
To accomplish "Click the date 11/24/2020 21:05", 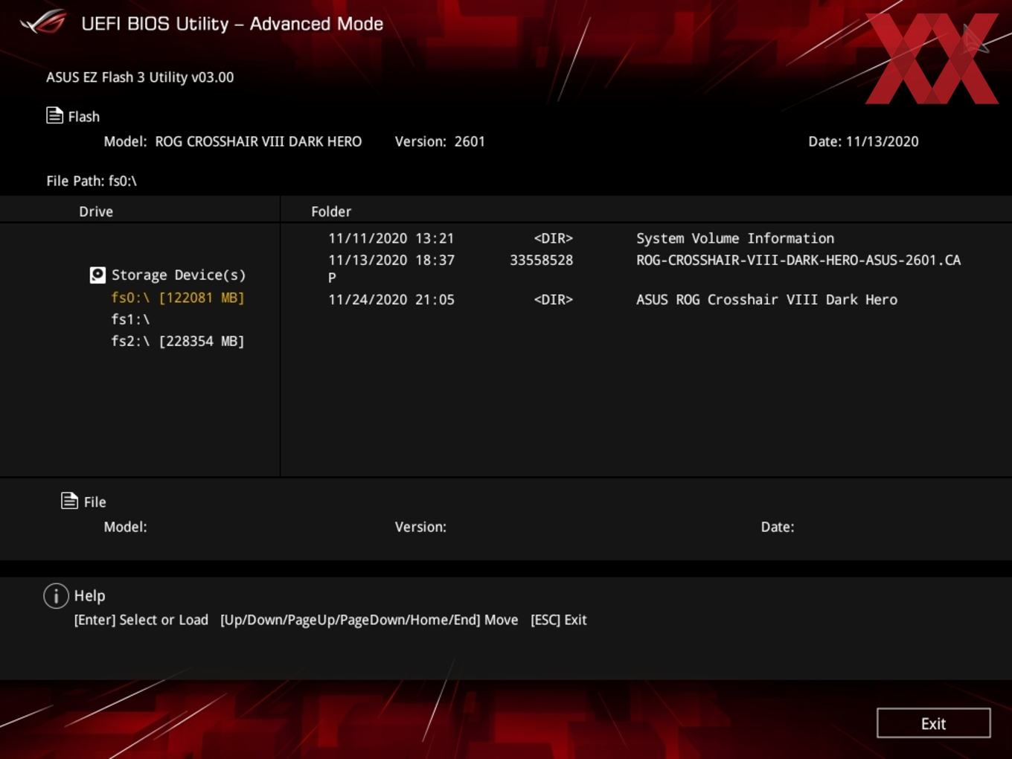I will [x=391, y=299].
